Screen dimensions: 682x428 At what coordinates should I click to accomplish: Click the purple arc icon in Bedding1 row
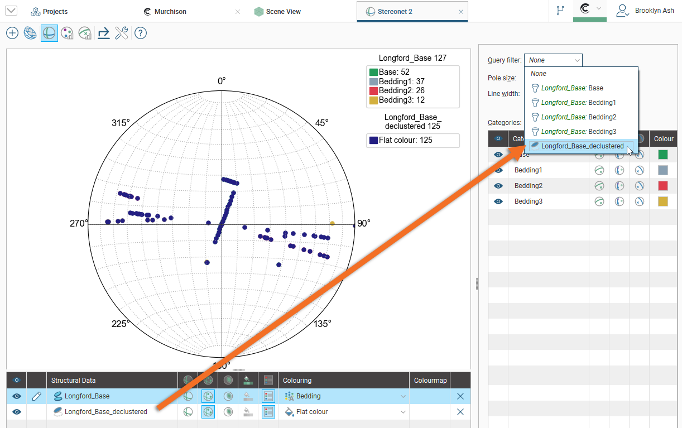[619, 170]
